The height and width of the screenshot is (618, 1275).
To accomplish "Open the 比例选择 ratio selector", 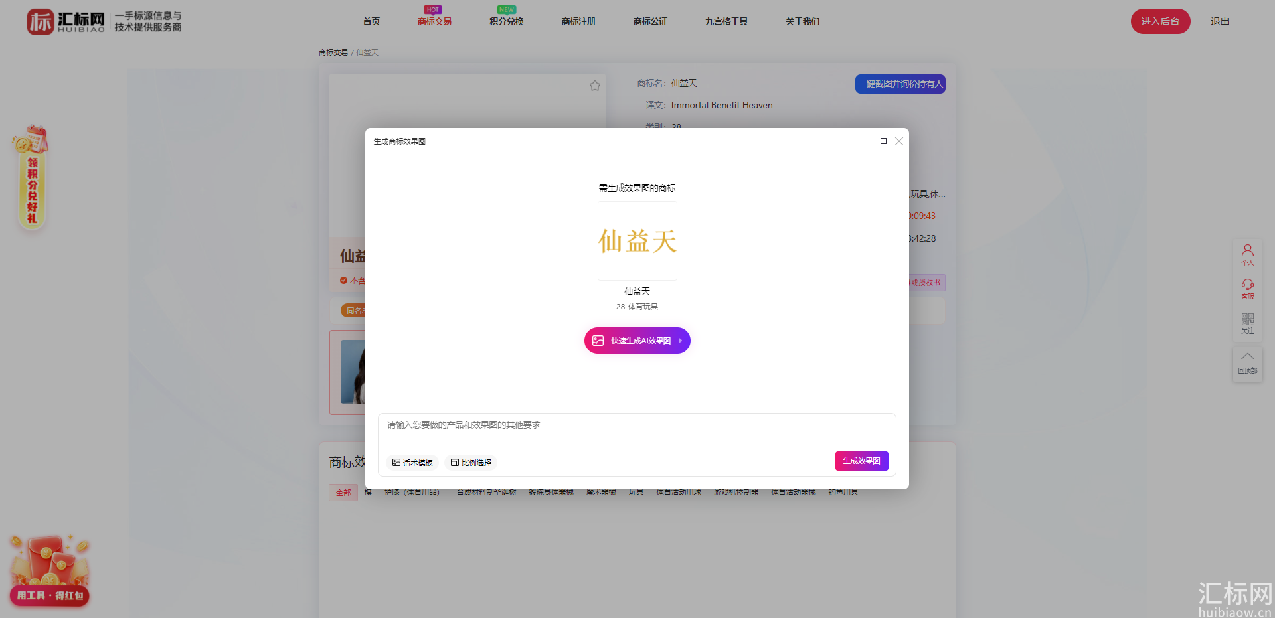I will 471,463.
